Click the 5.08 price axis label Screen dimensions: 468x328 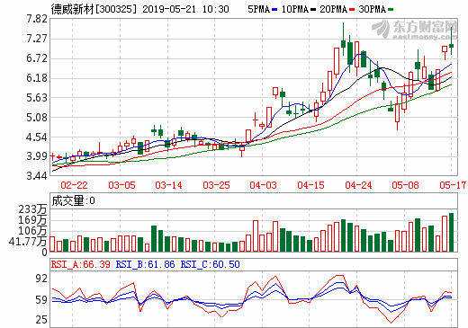click(x=37, y=118)
